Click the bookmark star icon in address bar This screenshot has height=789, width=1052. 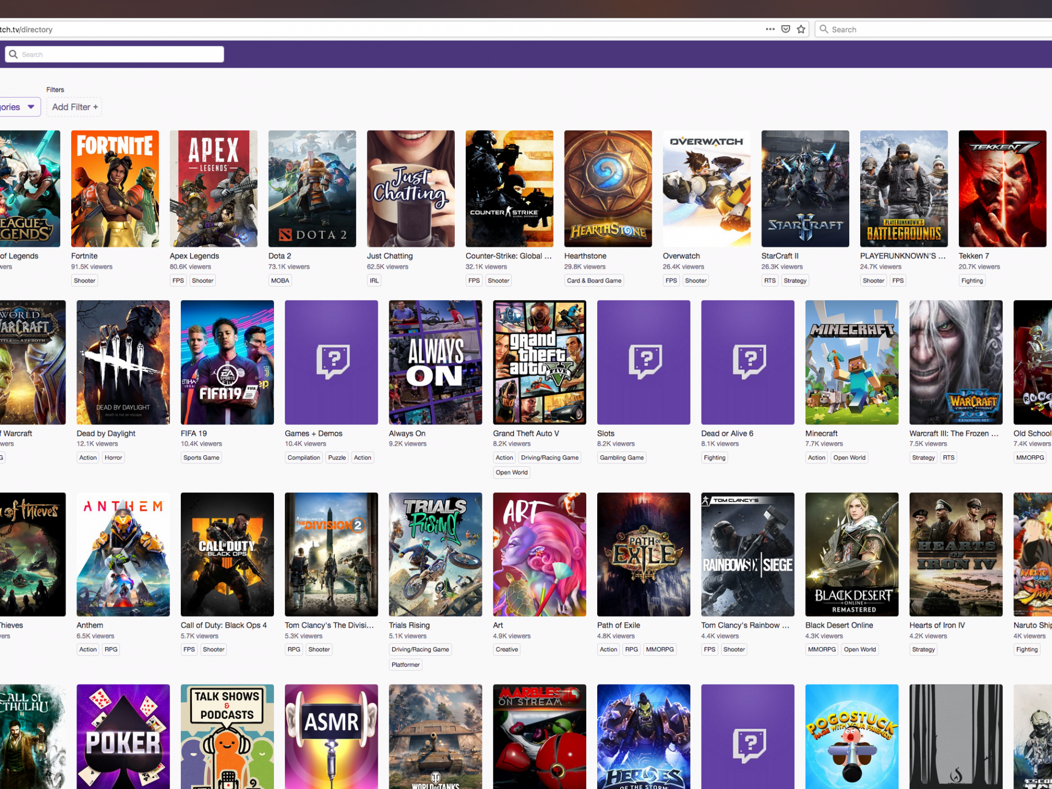[801, 29]
